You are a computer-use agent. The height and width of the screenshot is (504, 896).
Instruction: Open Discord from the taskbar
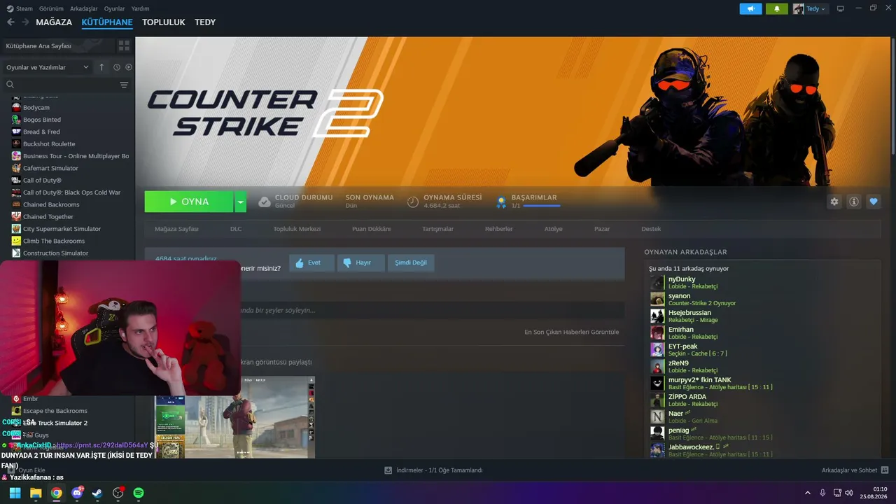(x=77, y=493)
